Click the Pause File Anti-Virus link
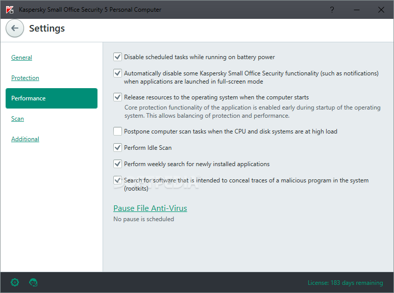394x293 pixels. 150,208
